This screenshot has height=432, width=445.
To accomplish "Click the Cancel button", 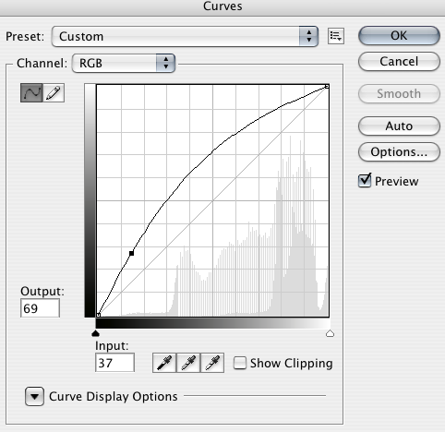I will coord(399,62).
